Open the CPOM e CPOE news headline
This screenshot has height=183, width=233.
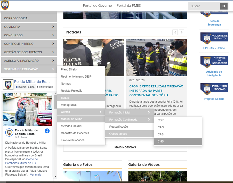click(156, 91)
